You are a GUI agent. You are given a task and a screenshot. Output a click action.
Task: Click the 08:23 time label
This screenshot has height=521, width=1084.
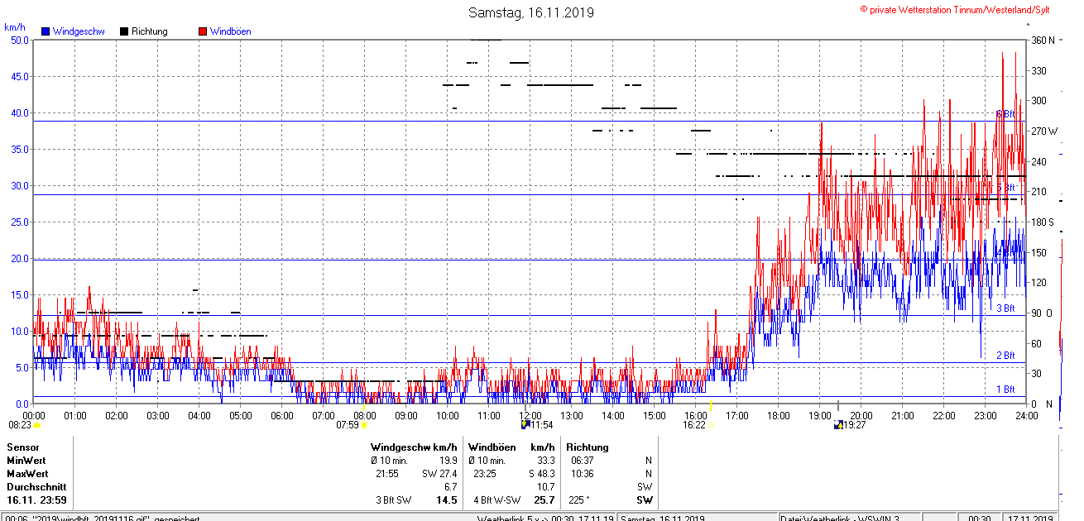[x=20, y=425]
